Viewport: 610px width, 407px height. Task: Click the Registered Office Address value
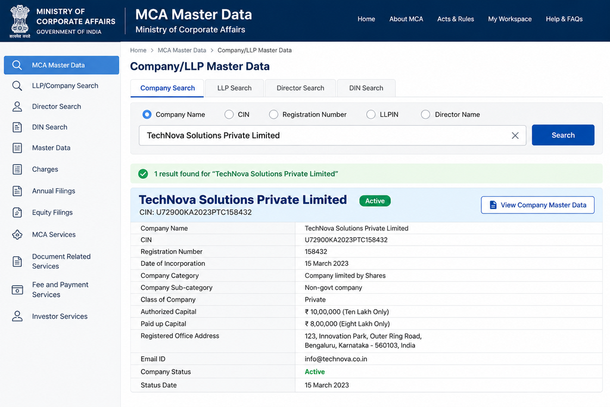tap(363, 340)
